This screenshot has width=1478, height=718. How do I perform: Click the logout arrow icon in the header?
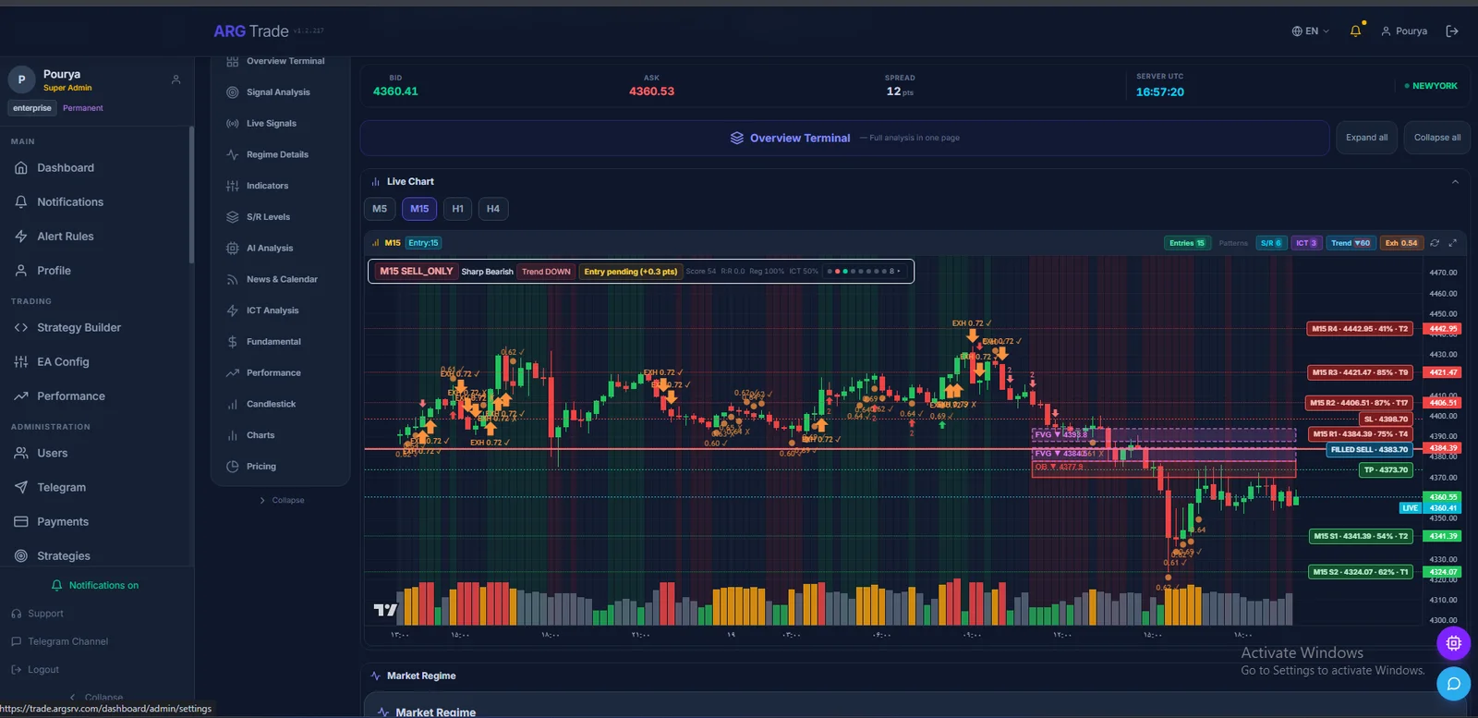point(1452,31)
